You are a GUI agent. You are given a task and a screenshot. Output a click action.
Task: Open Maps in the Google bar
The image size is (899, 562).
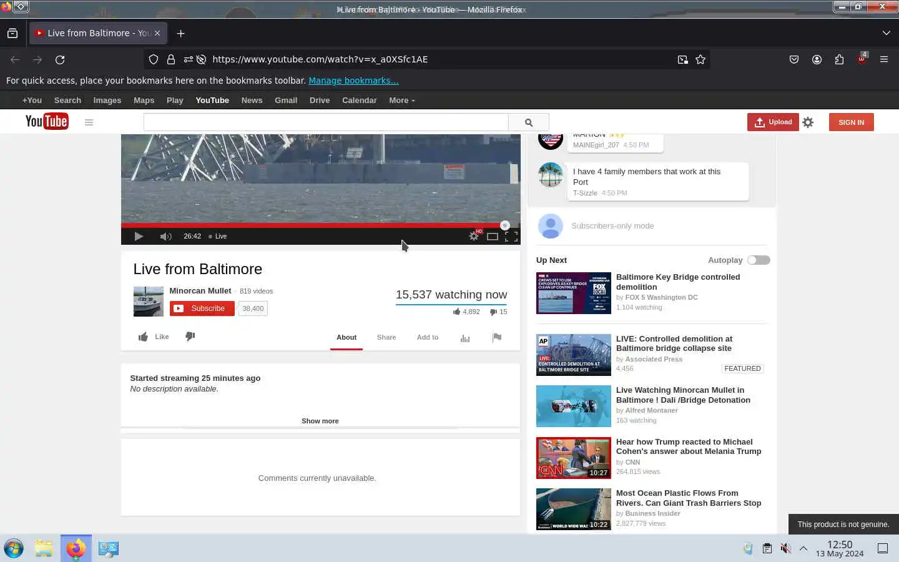[144, 100]
